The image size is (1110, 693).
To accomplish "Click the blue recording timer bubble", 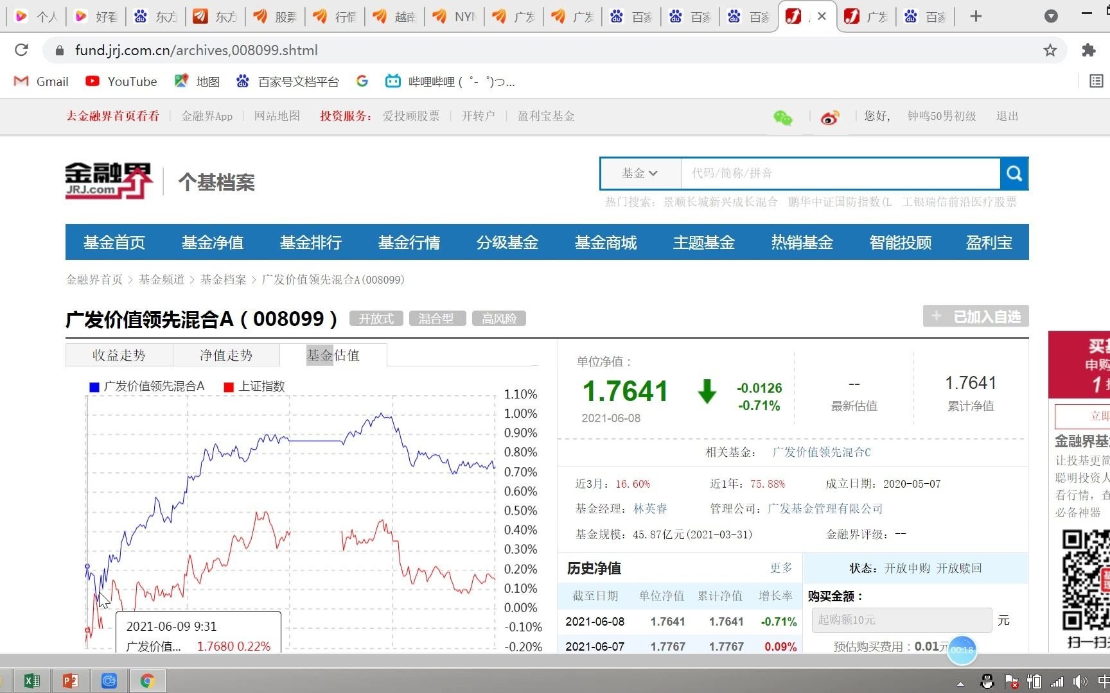I will (962, 650).
